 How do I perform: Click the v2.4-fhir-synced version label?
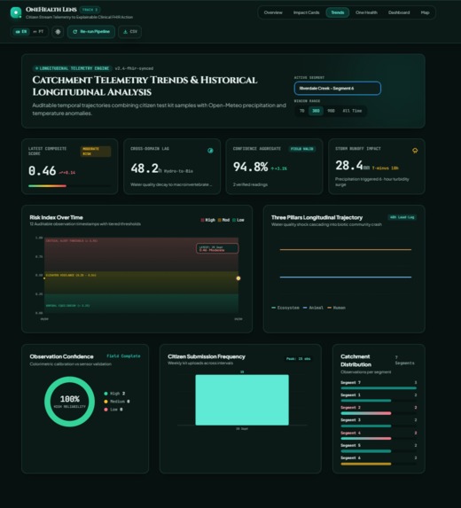134,68
